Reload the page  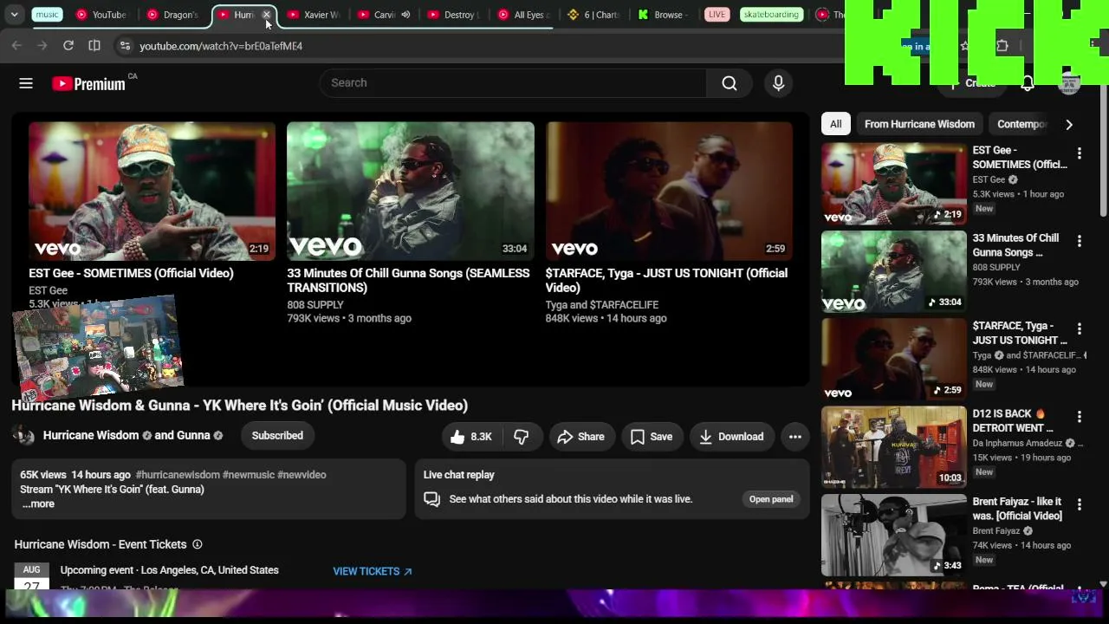(68, 46)
